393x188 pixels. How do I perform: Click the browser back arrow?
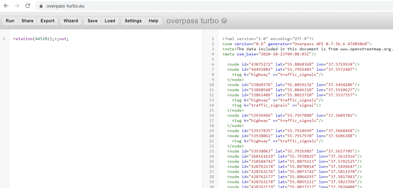pos(6,6)
